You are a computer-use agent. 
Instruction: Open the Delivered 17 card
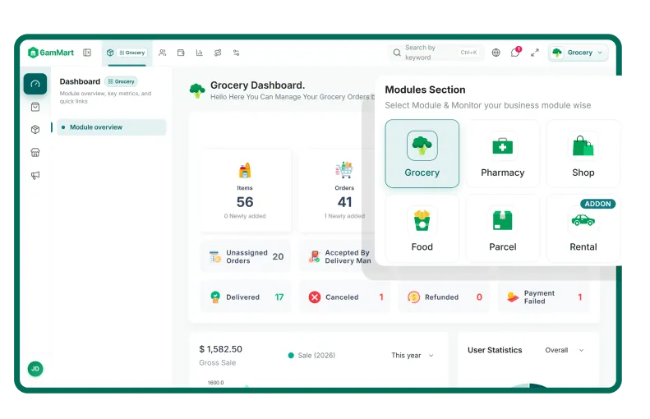click(245, 297)
